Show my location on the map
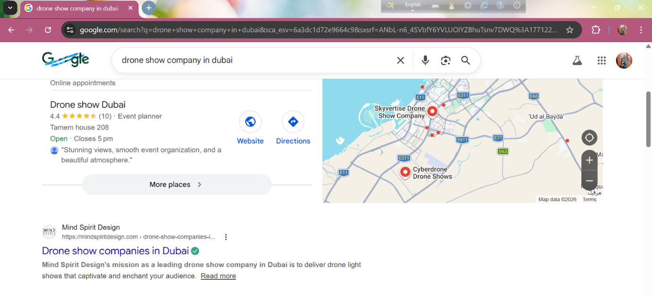 pos(589,138)
